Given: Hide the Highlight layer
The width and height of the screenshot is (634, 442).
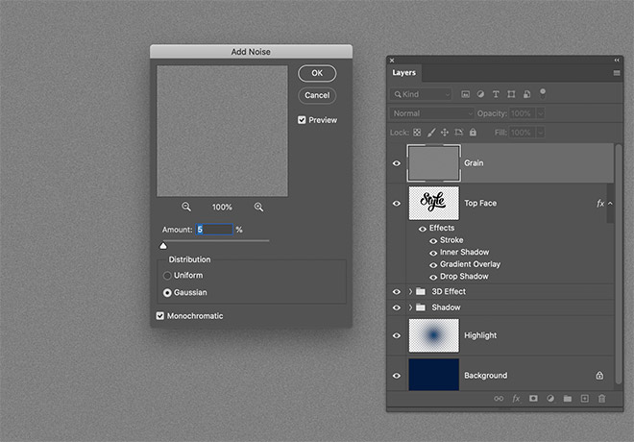Looking at the screenshot, I should click(x=397, y=335).
